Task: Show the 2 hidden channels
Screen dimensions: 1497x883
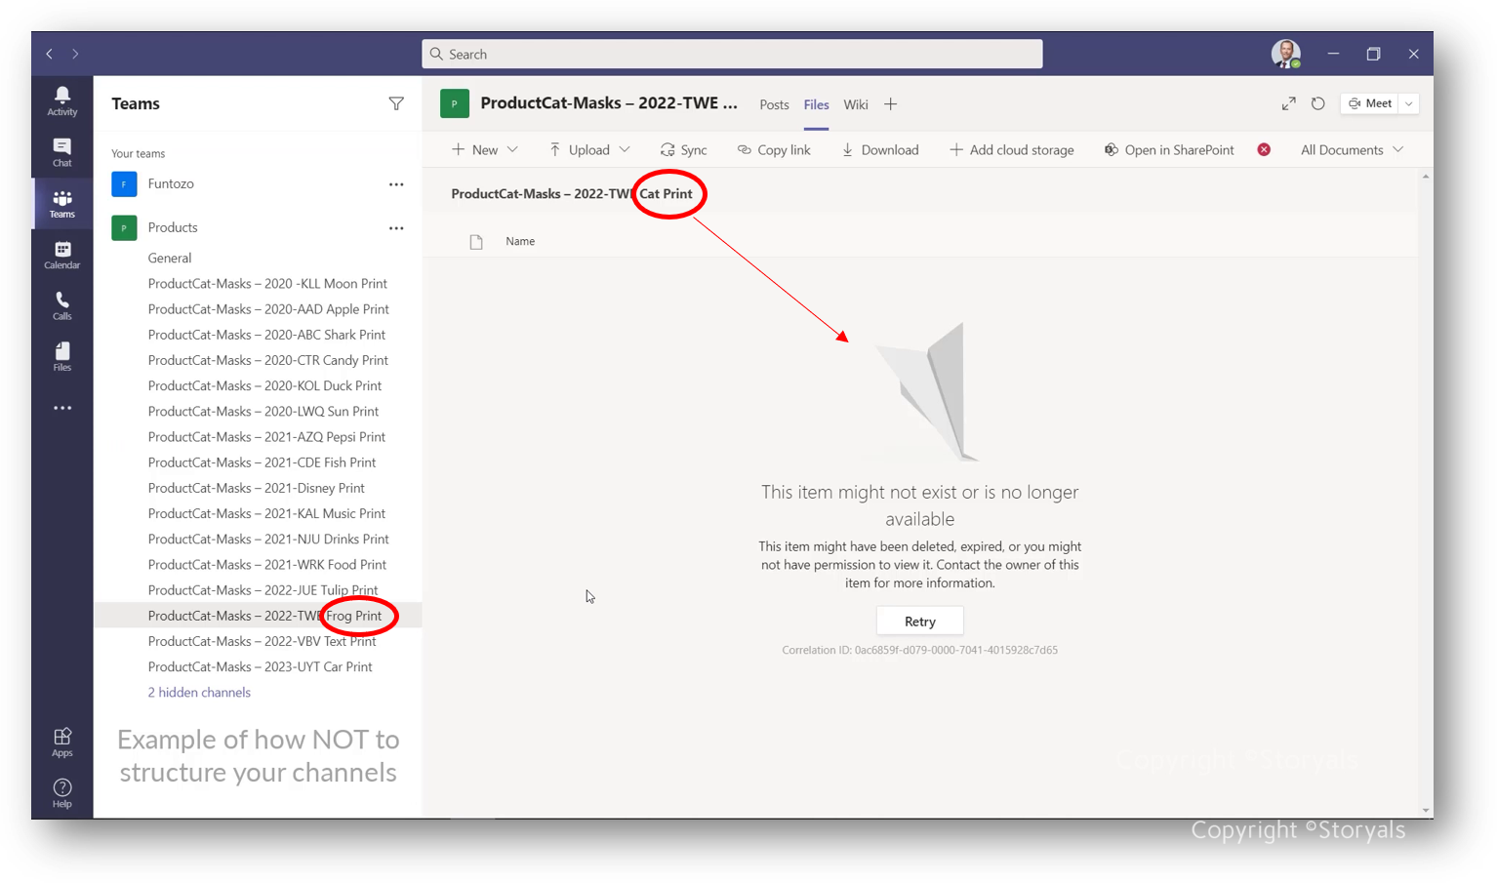Action: point(199,692)
